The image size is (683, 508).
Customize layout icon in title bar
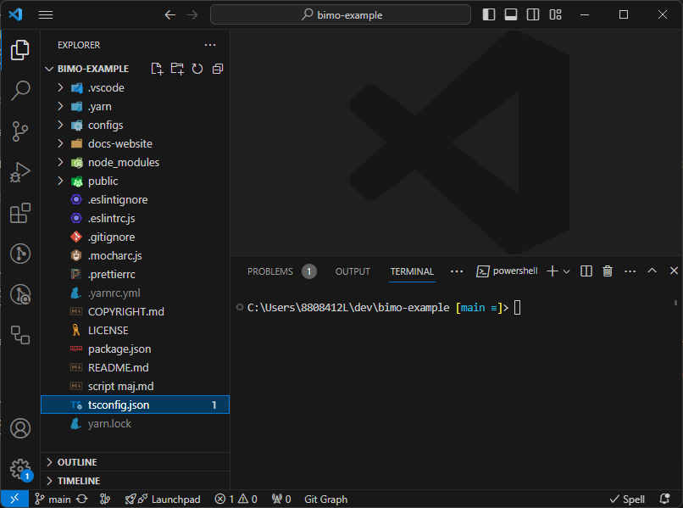[555, 14]
